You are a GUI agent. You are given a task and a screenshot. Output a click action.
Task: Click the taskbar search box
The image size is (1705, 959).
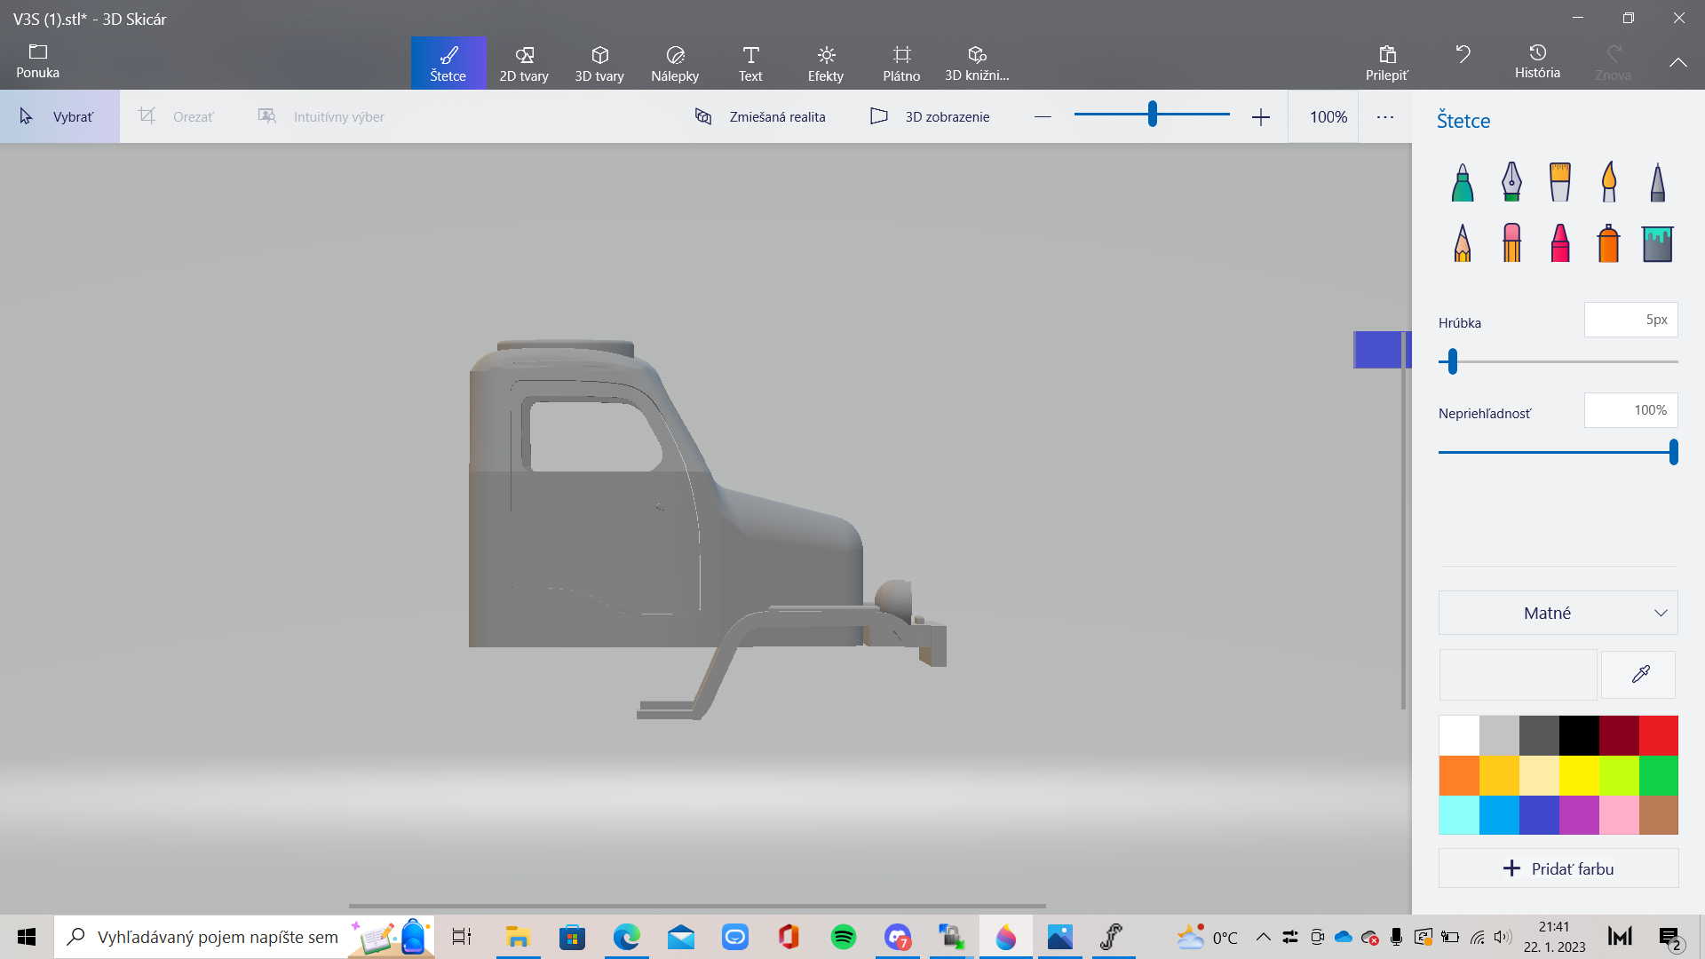(244, 937)
